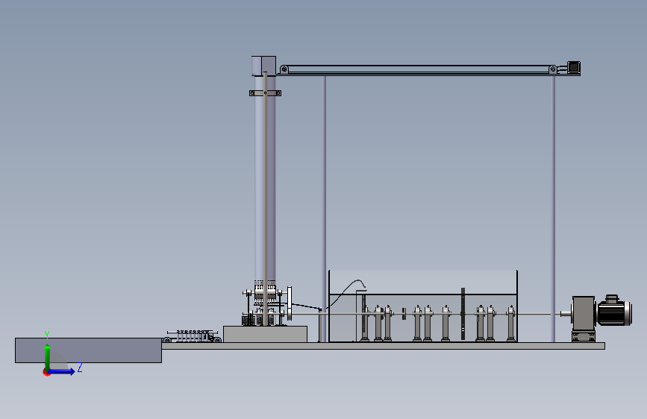The width and height of the screenshot is (647, 419).
Task: Select the long horizontal overhead beam
Action: click(x=418, y=69)
